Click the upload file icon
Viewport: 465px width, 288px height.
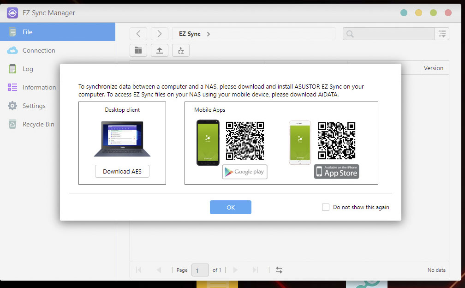tap(160, 50)
